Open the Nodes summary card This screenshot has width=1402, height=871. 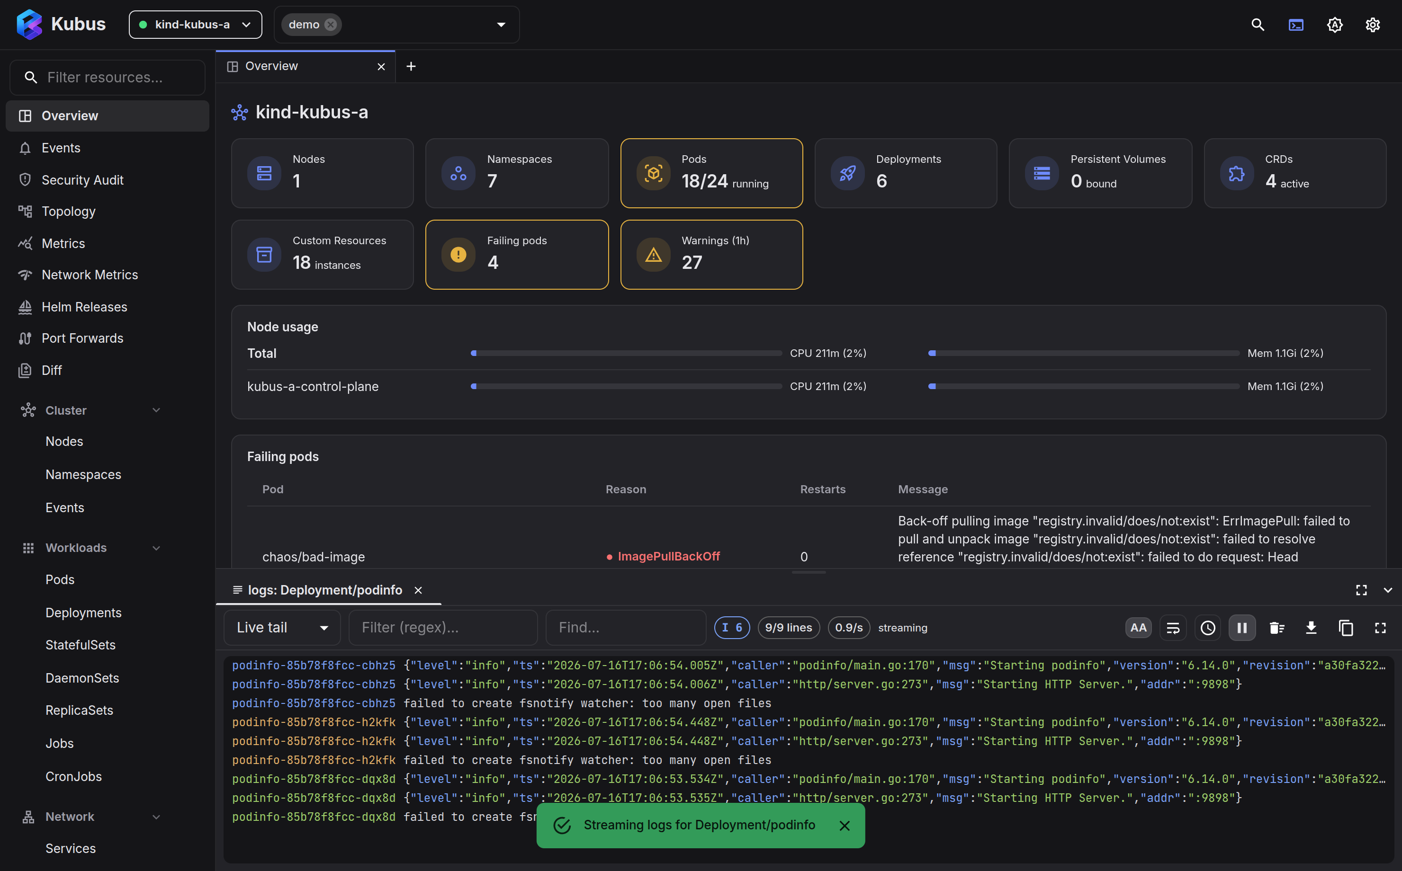(322, 173)
